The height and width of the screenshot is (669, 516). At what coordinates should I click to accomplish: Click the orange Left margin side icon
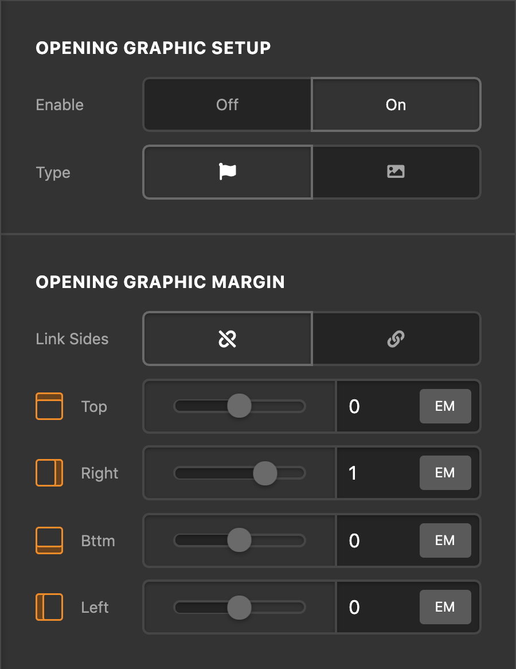pos(49,607)
